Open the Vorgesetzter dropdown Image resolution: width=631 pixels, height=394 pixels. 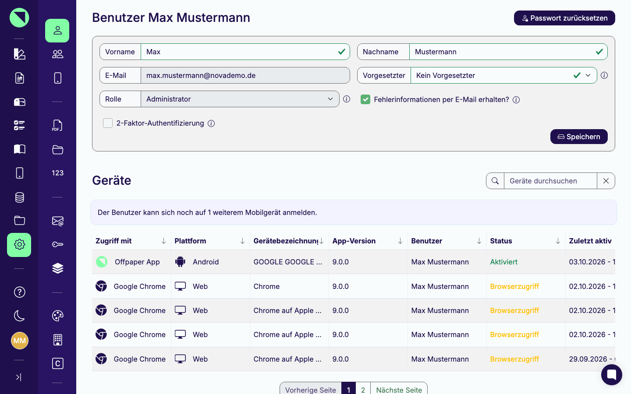click(x=503, y=75)
